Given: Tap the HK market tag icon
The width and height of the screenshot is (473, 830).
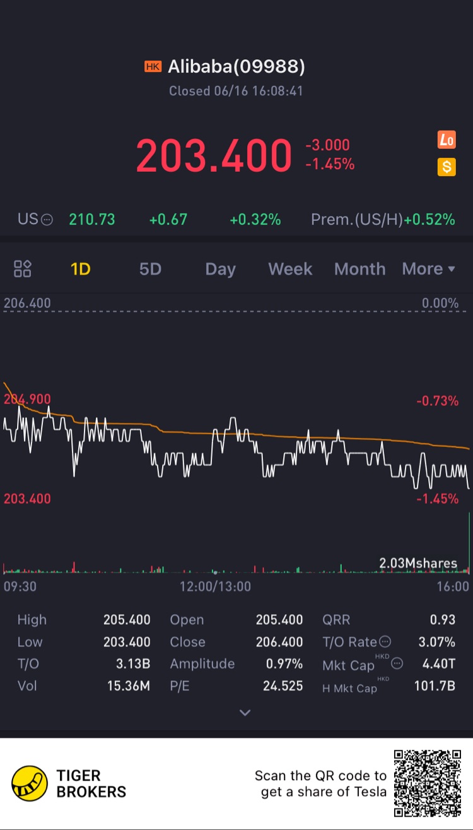Looking at the screenshot, I should (153, 66).
